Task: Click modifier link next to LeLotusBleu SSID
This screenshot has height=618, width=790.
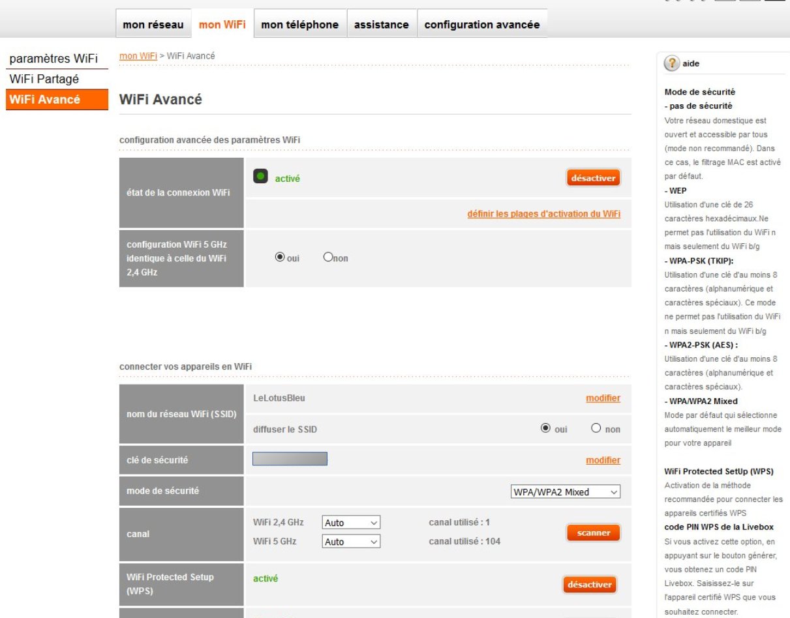Action: 603,398
